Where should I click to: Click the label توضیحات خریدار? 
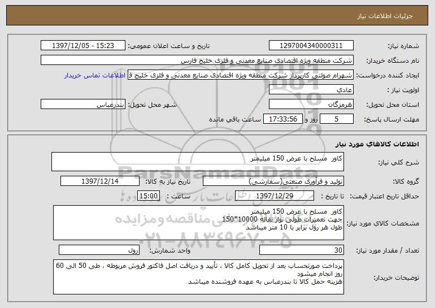396,277
